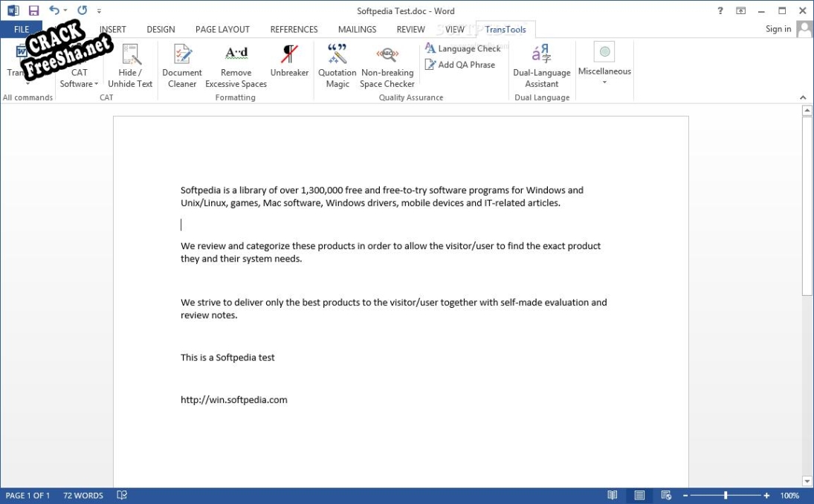Toggle Hide / Unhide Text

132,54
